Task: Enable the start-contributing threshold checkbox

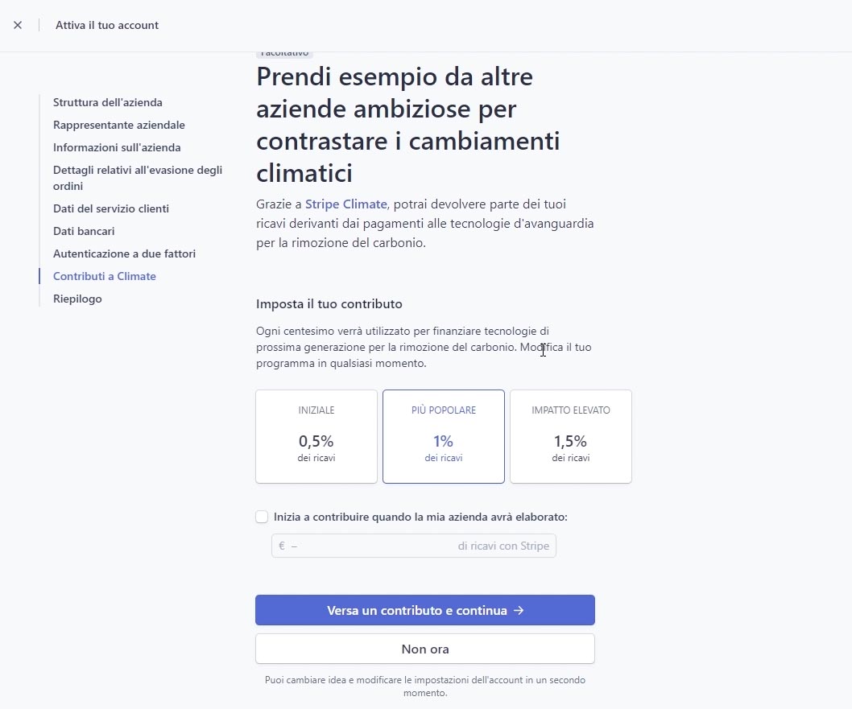Action: 262,517
